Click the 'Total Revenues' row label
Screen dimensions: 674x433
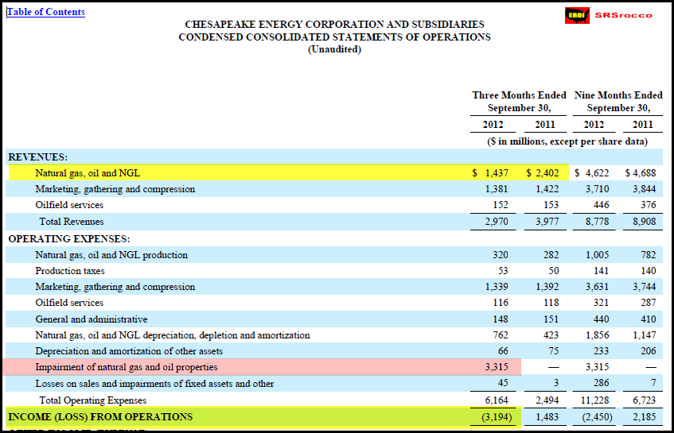[72, 222]
